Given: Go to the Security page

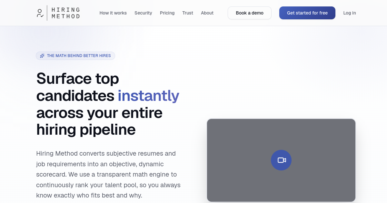Looking at the screenshot, I should pos(143,13).
